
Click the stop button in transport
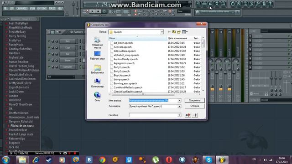tap(98, 11)
